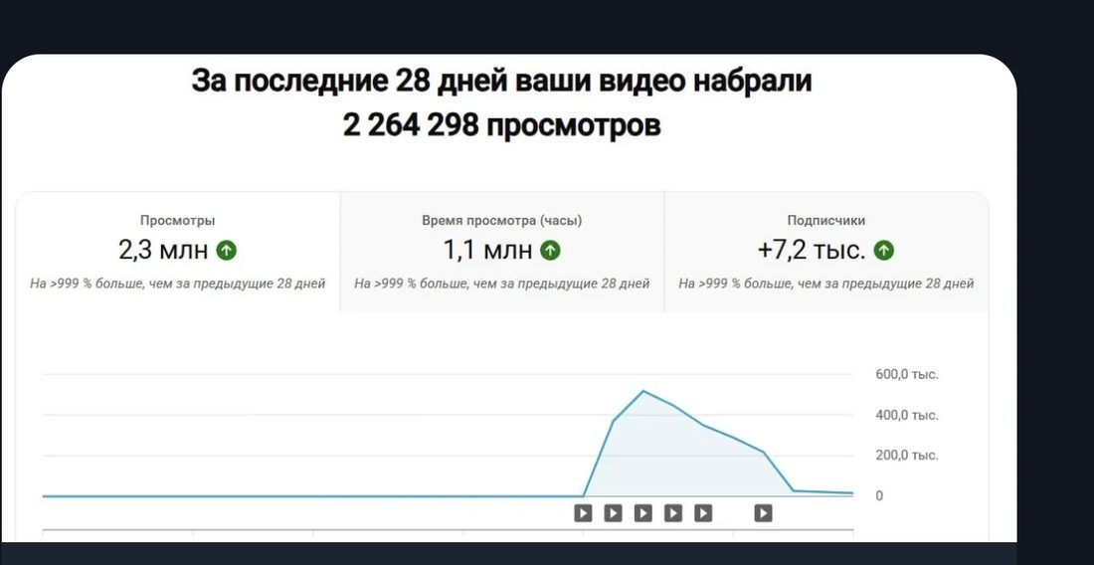Click green up-arrow beside 2,3 млн

pyautogui.click(x=226, y=251)
